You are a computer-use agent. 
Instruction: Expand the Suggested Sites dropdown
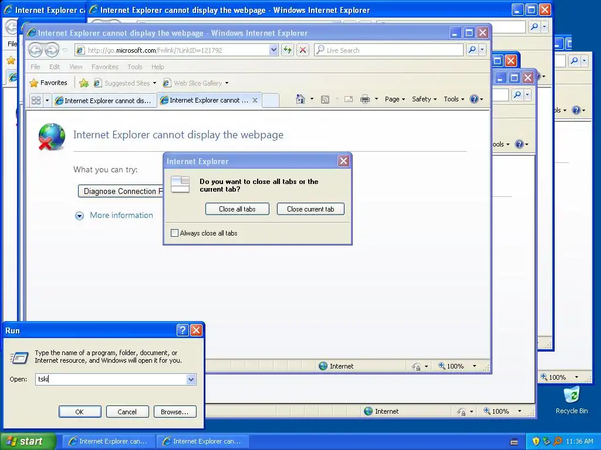pos(154,83)
